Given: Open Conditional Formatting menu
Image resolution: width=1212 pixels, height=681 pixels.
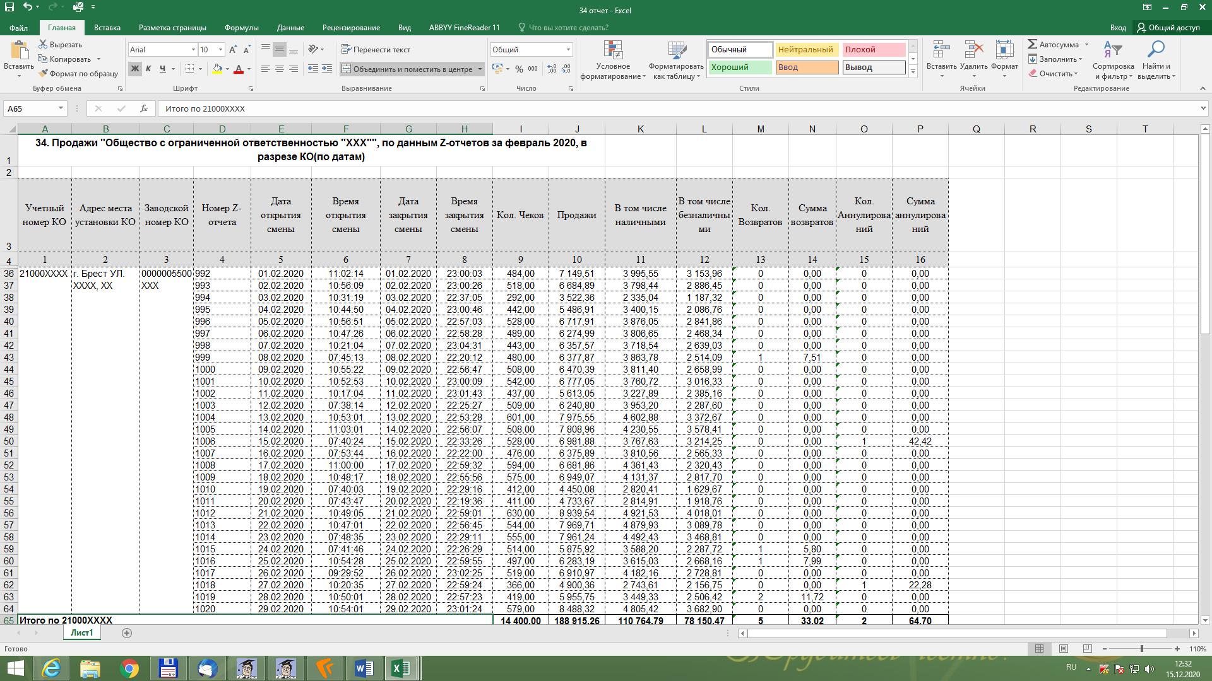Looking at the screenshot, I should [613, 61].
